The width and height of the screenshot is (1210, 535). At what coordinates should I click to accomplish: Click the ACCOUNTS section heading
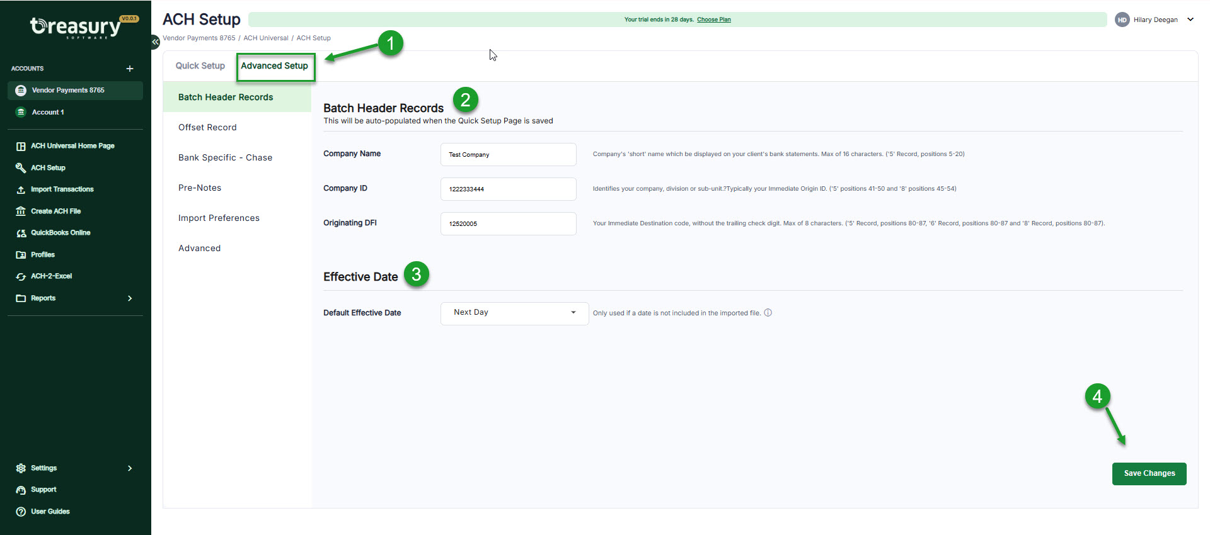(x=27, y=69)
